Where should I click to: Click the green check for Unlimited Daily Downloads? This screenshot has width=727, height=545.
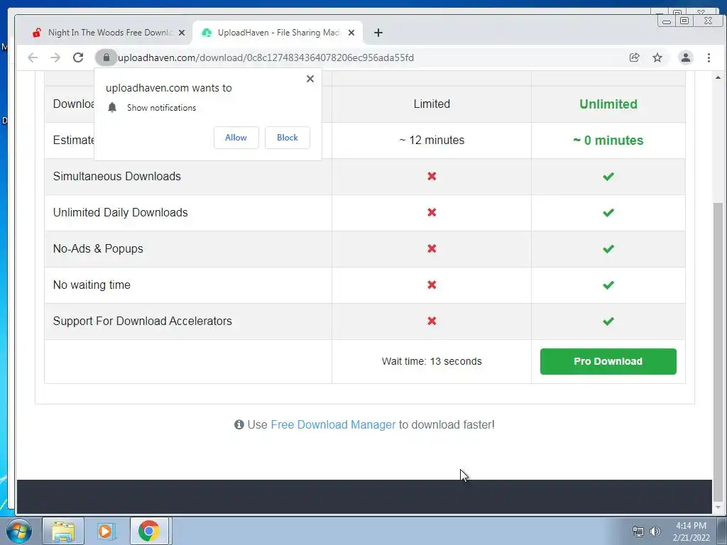point(608,212)
